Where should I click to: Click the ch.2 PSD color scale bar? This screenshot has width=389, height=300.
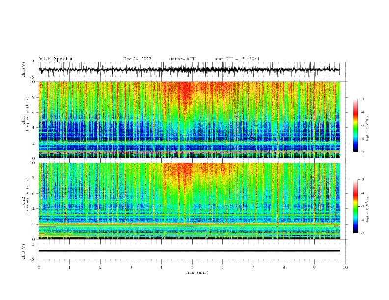tap(355, 206)
